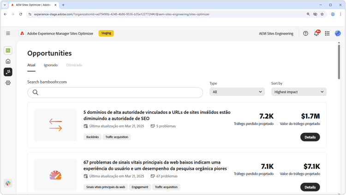Click the Adobe logo icon
The height and width of the screenshot is (195, 346).
coord(22,33)
